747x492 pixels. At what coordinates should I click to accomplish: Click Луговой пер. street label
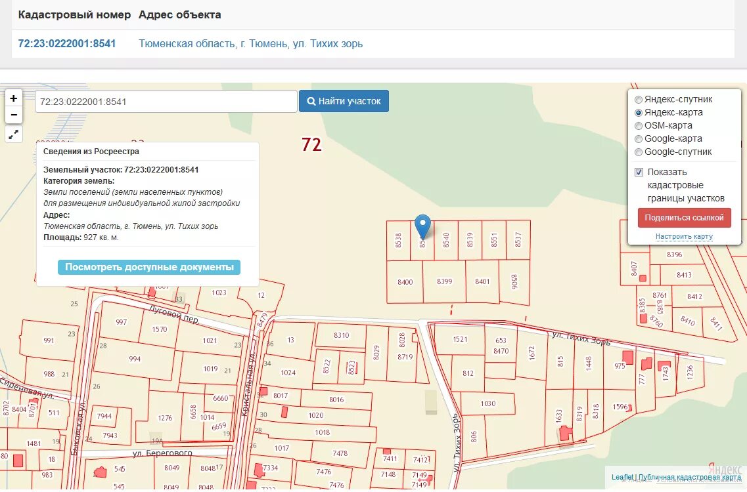click(174, 315)
